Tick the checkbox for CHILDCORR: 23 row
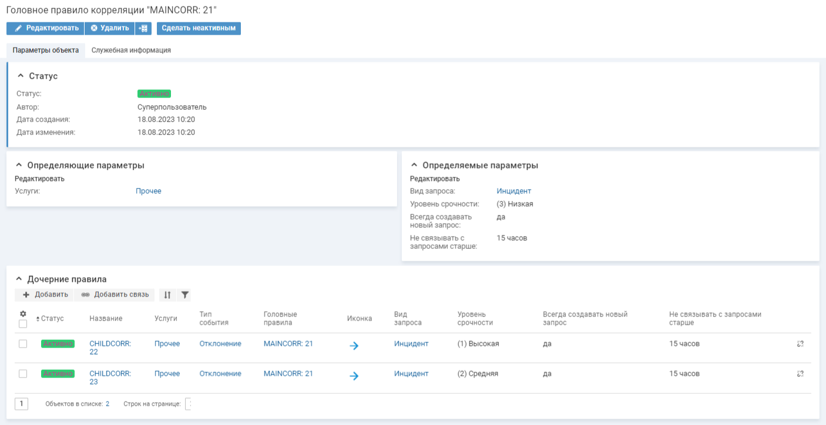826x425 pixels. click(x=23, y=373)
